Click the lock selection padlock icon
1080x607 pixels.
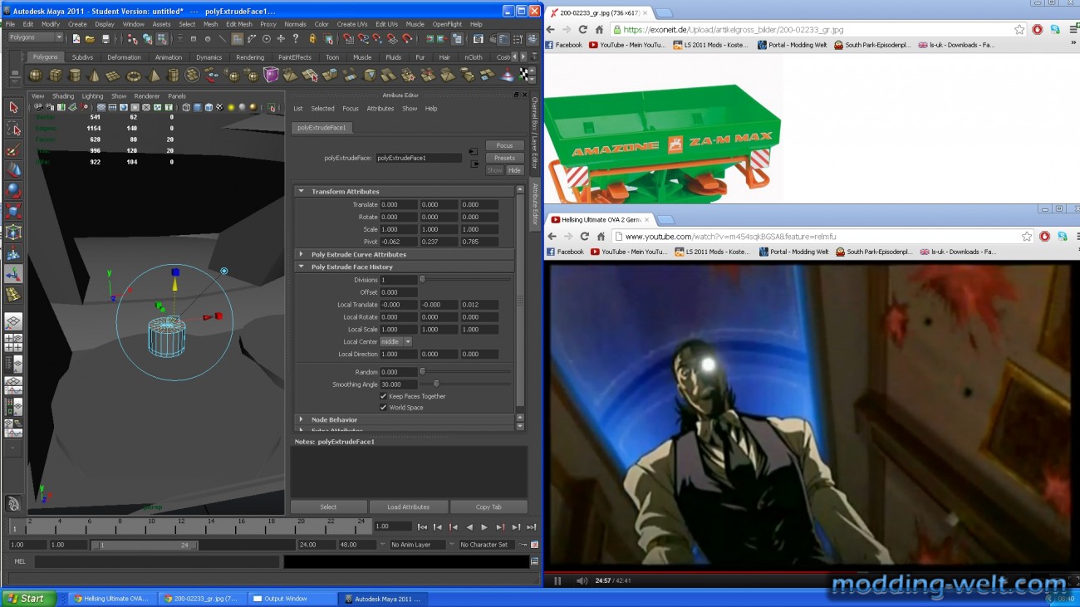[x=312, y=38]
